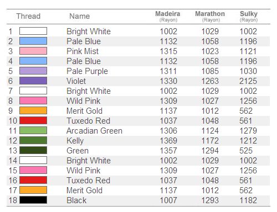
Task: Click the Thread column header
Action: tap(28, 16)
